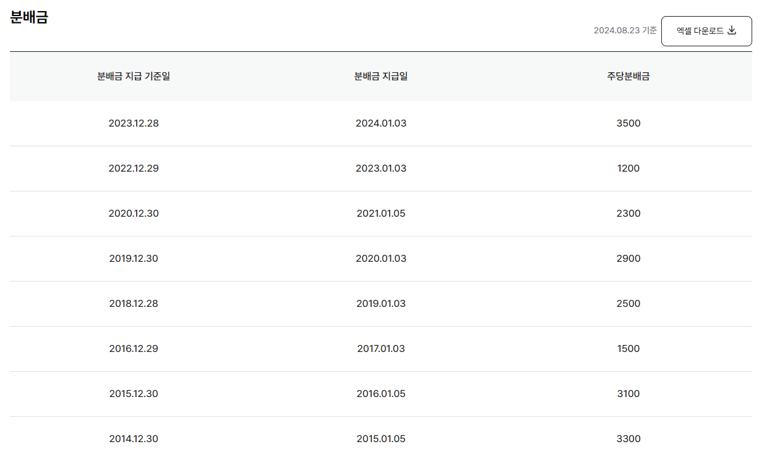Select the 분배금 지급 기준일 column header
This screenshot has height=452, width=759.
134,77
